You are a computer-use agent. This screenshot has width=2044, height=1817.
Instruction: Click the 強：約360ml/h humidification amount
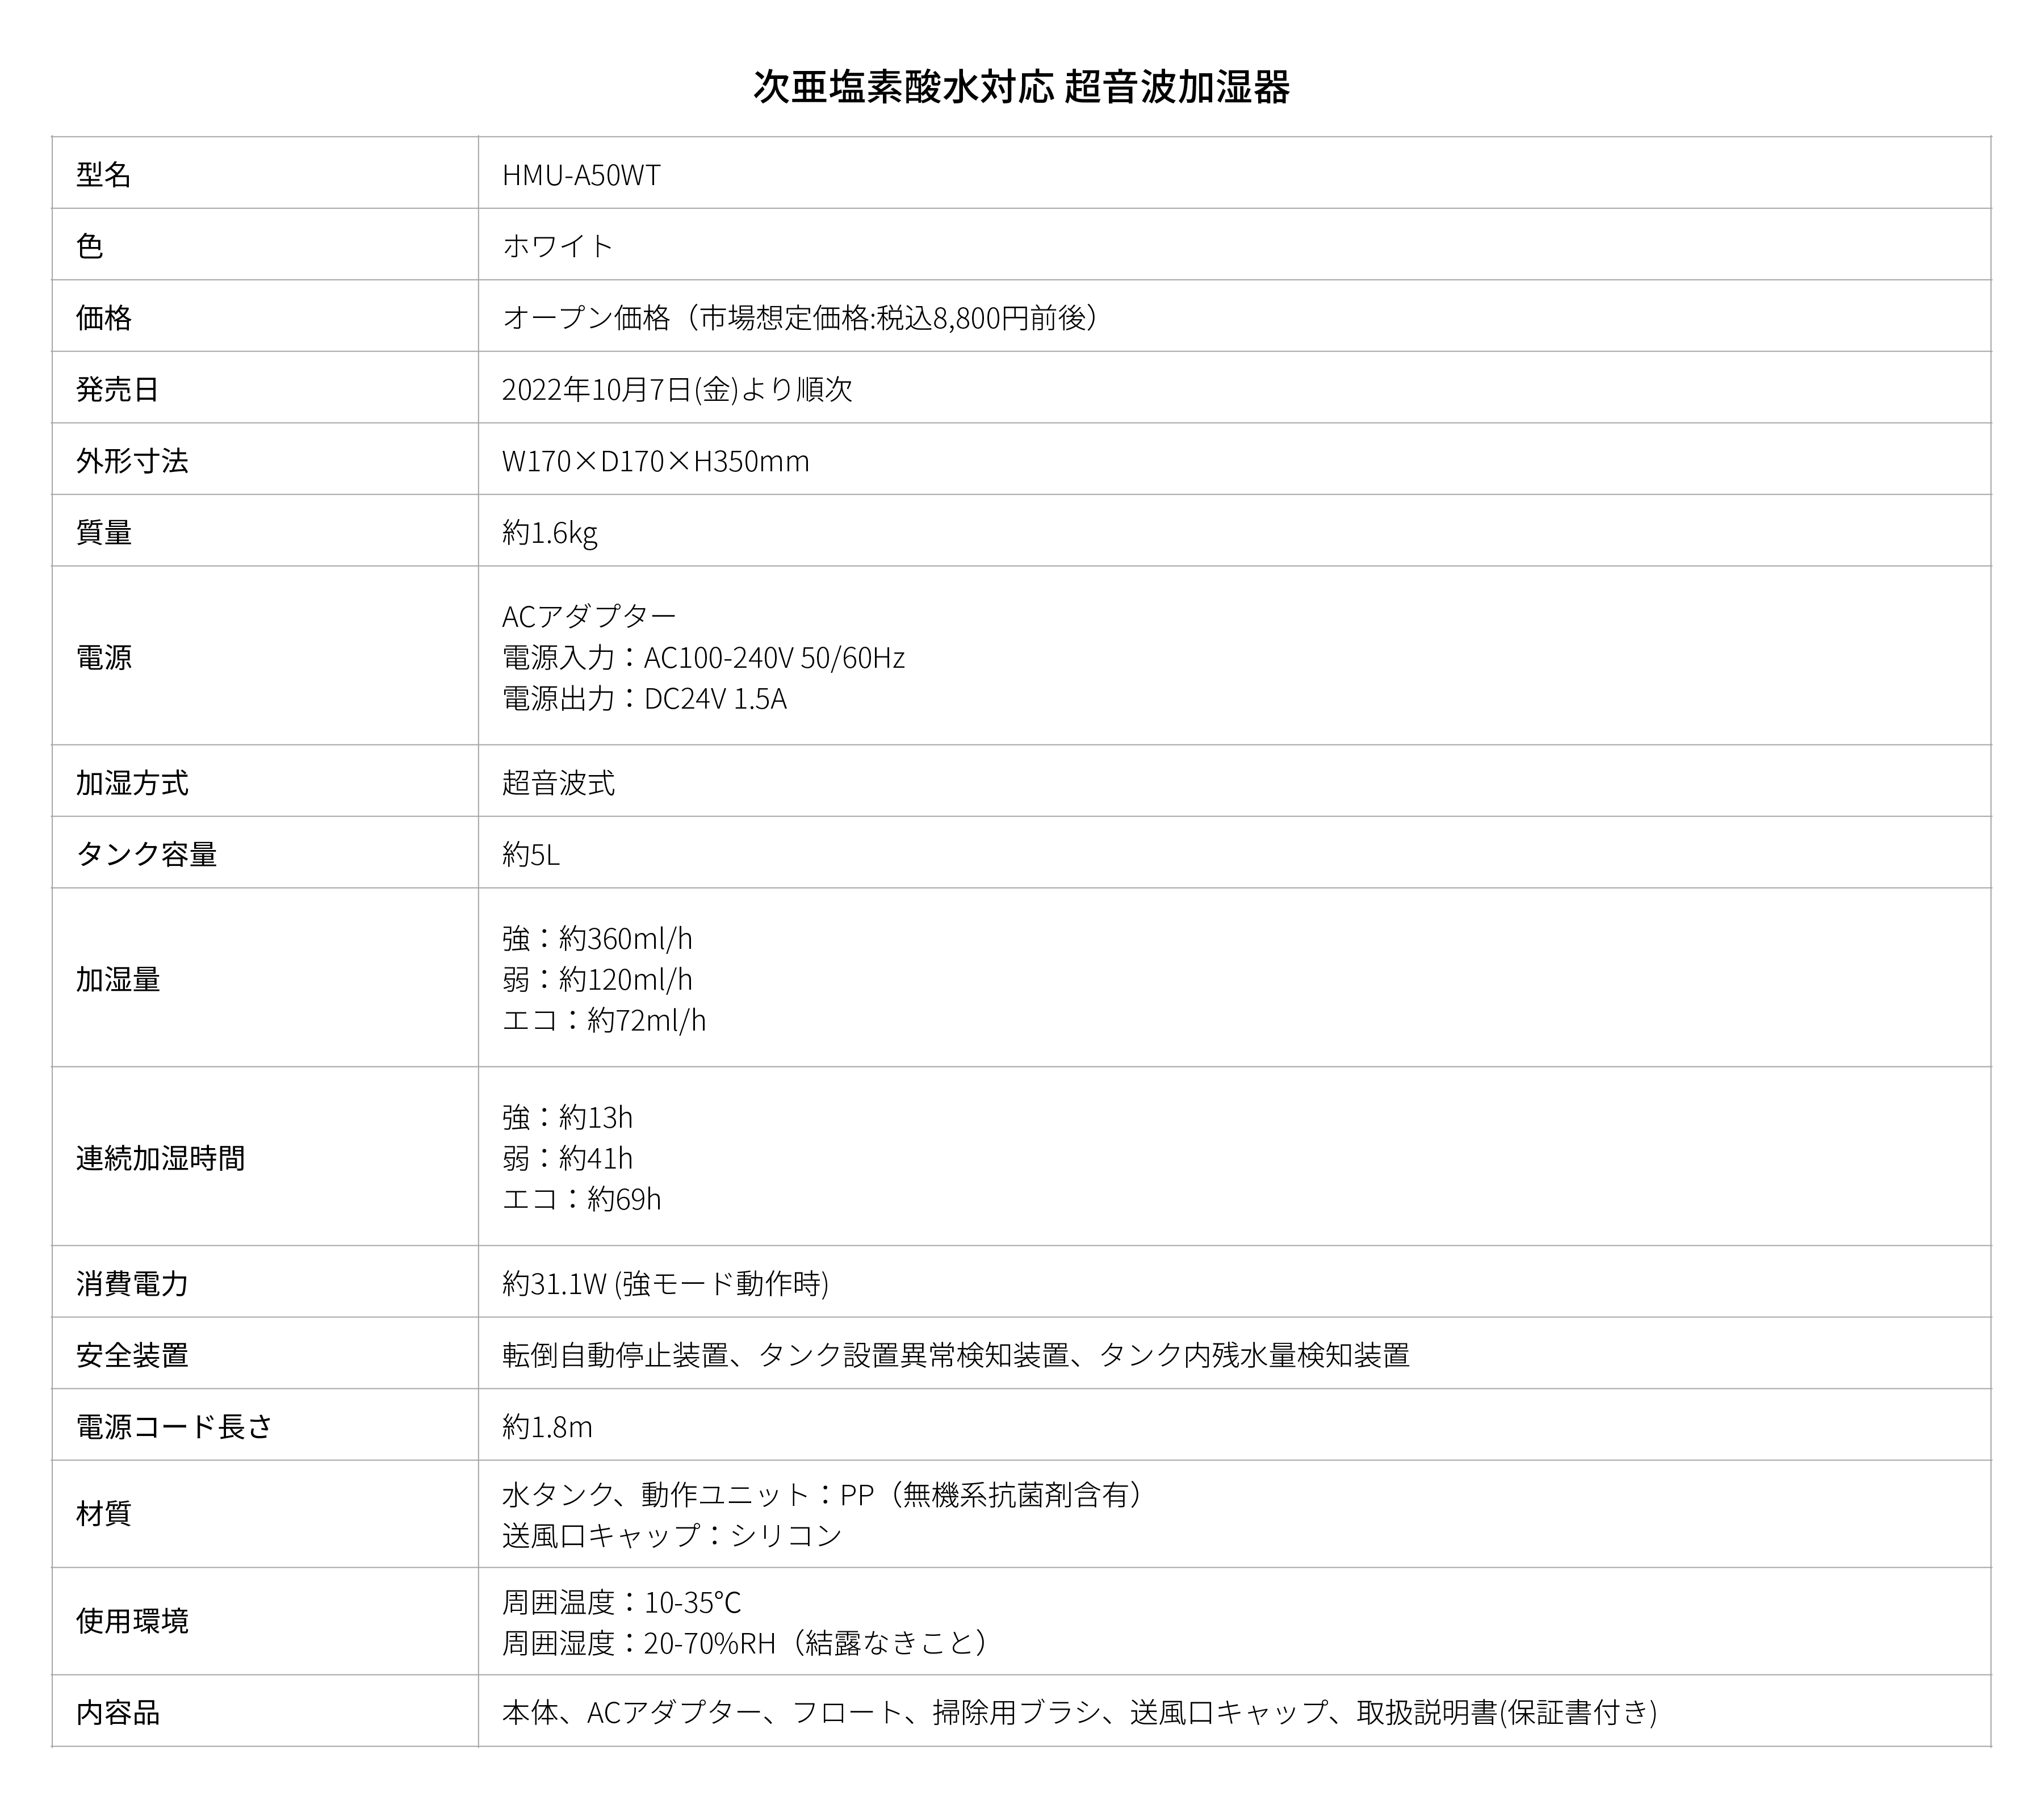pos(597,938)
